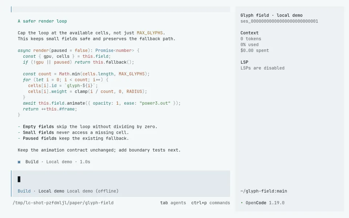Click the 'tab agents' shortcut hint
Screen dimensions: 349x218
tap(173, 203)
